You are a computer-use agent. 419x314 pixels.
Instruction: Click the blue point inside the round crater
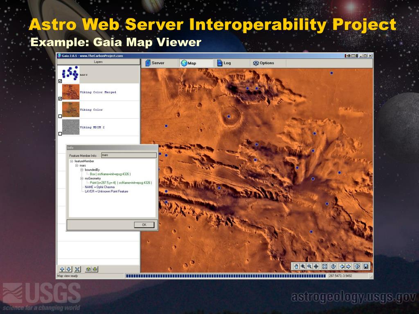click(x=229, y=117)
